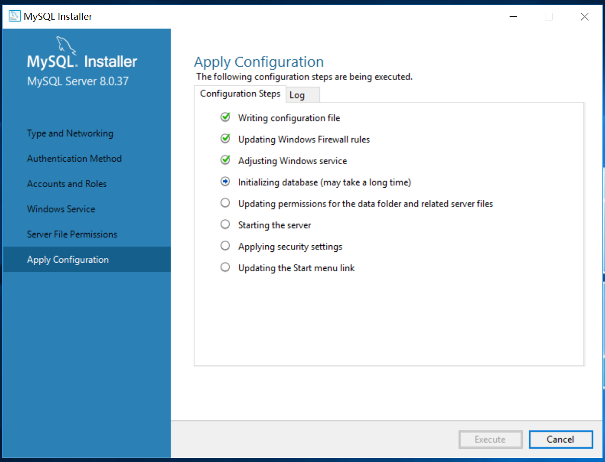Click the MySQL Installer title bar icon

click(x=15, y=16)
